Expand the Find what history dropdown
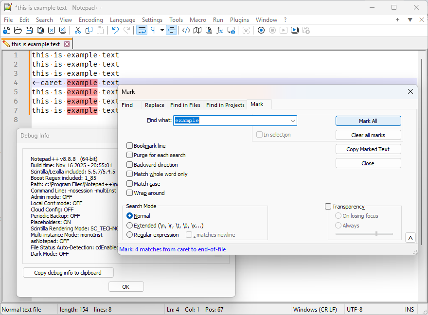Image resolution: width=428 pixels, height=315 pixels. click(x=292, y=121)
